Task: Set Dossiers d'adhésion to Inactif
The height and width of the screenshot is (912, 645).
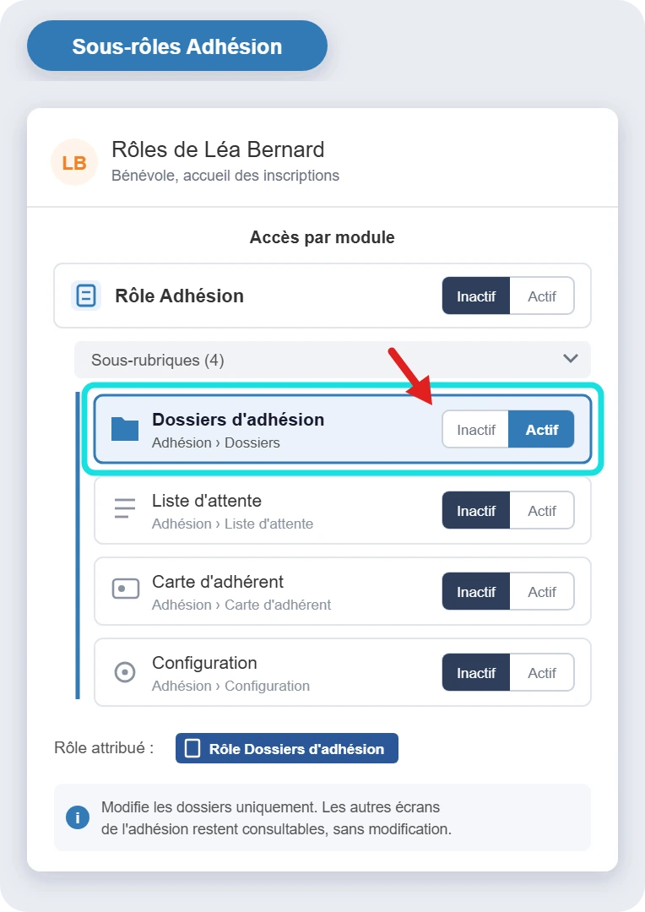Action: coord(476,430)
